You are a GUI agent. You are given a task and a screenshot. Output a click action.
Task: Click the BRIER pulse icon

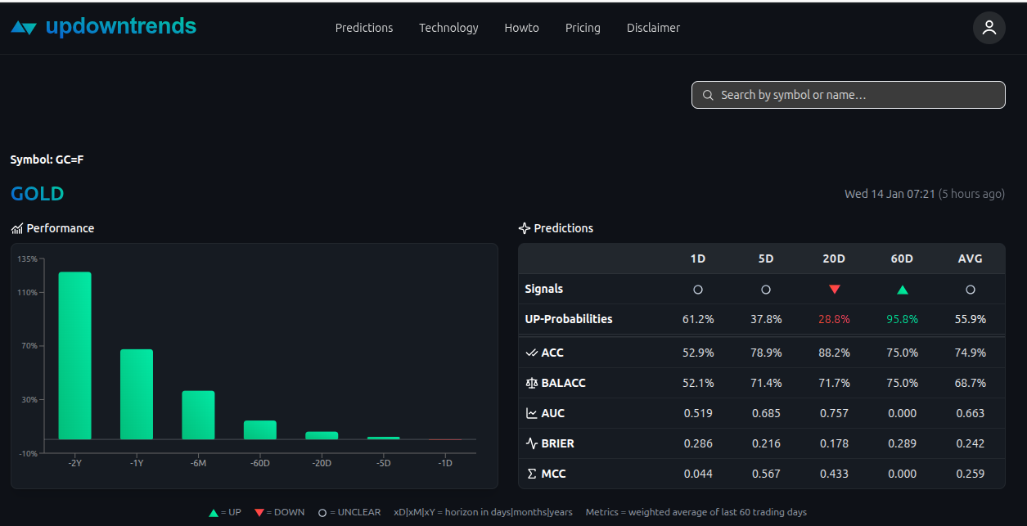pos(532,443)
